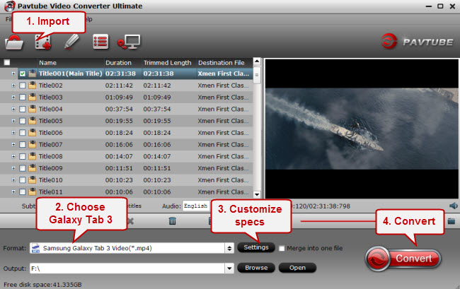Image resolution: width=460 pixels, height=289 pixels.
Task: Open the Format dropdown arrows
Action: point(229,248)
